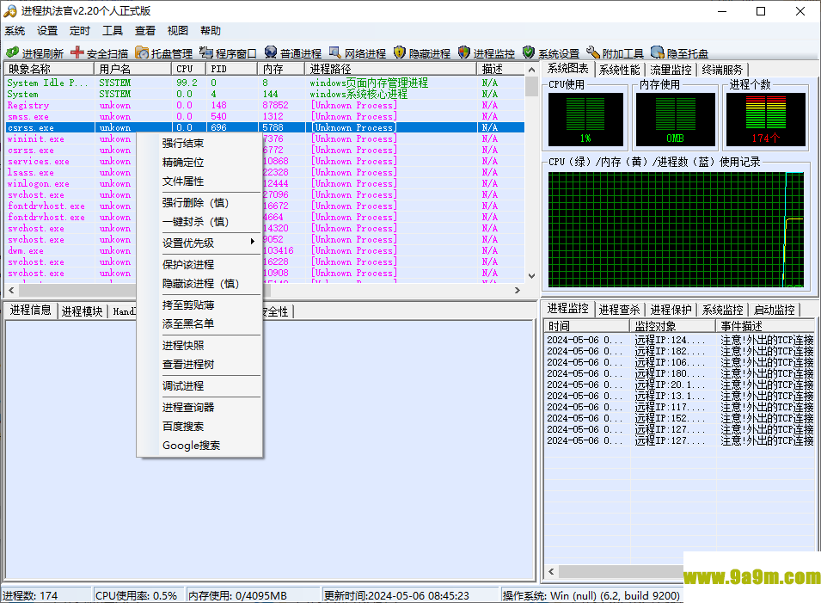Open the 进程保护 tab
821x603 pixels.
point(671,310)
